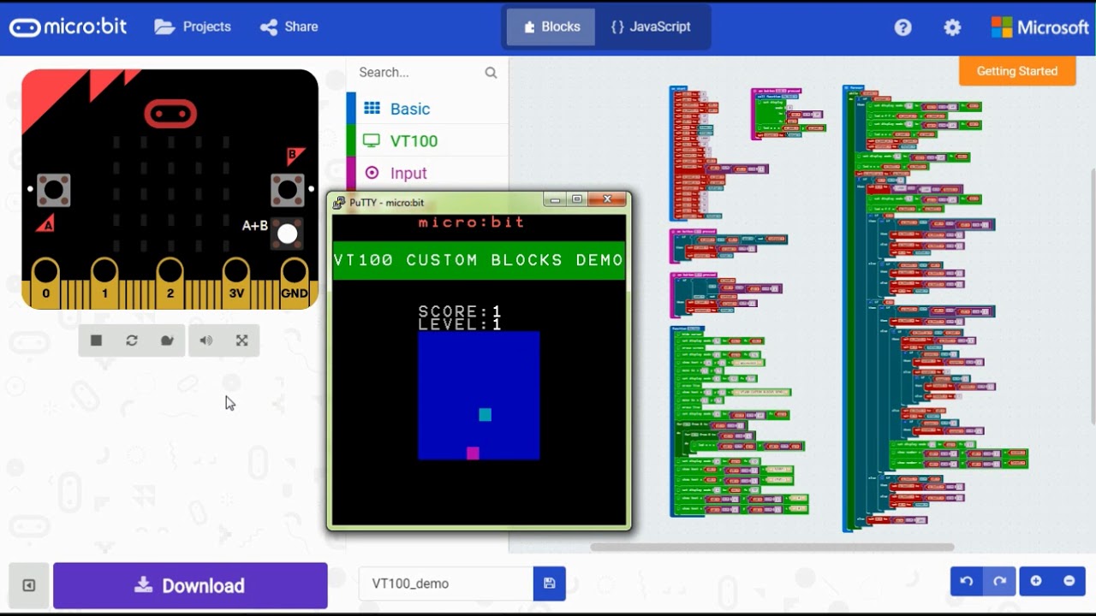This screenshot has width=1096, height=616.
Task: Click pin 0 on the micro:bit simulator
Action: point(45,283)
